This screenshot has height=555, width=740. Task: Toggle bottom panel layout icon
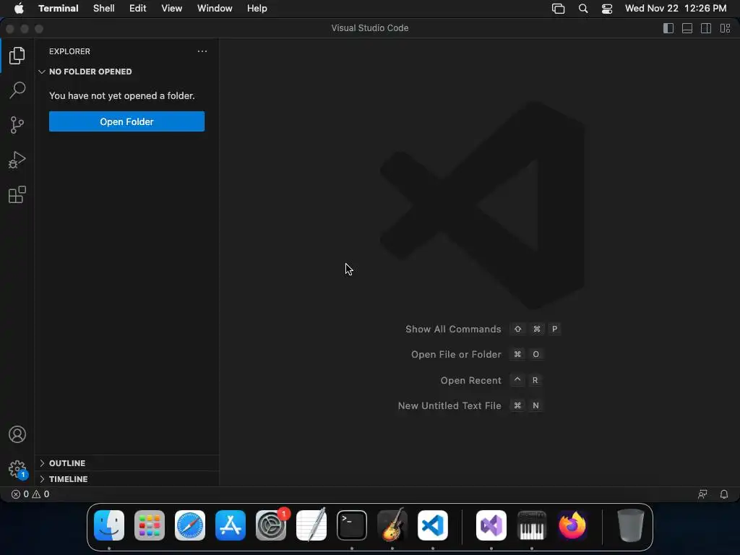(x=687, y=28)
